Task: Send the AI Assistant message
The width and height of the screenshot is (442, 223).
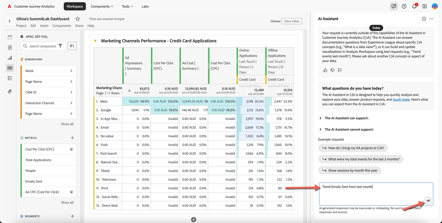Action: pyautogui.click(x=428, y=201)
